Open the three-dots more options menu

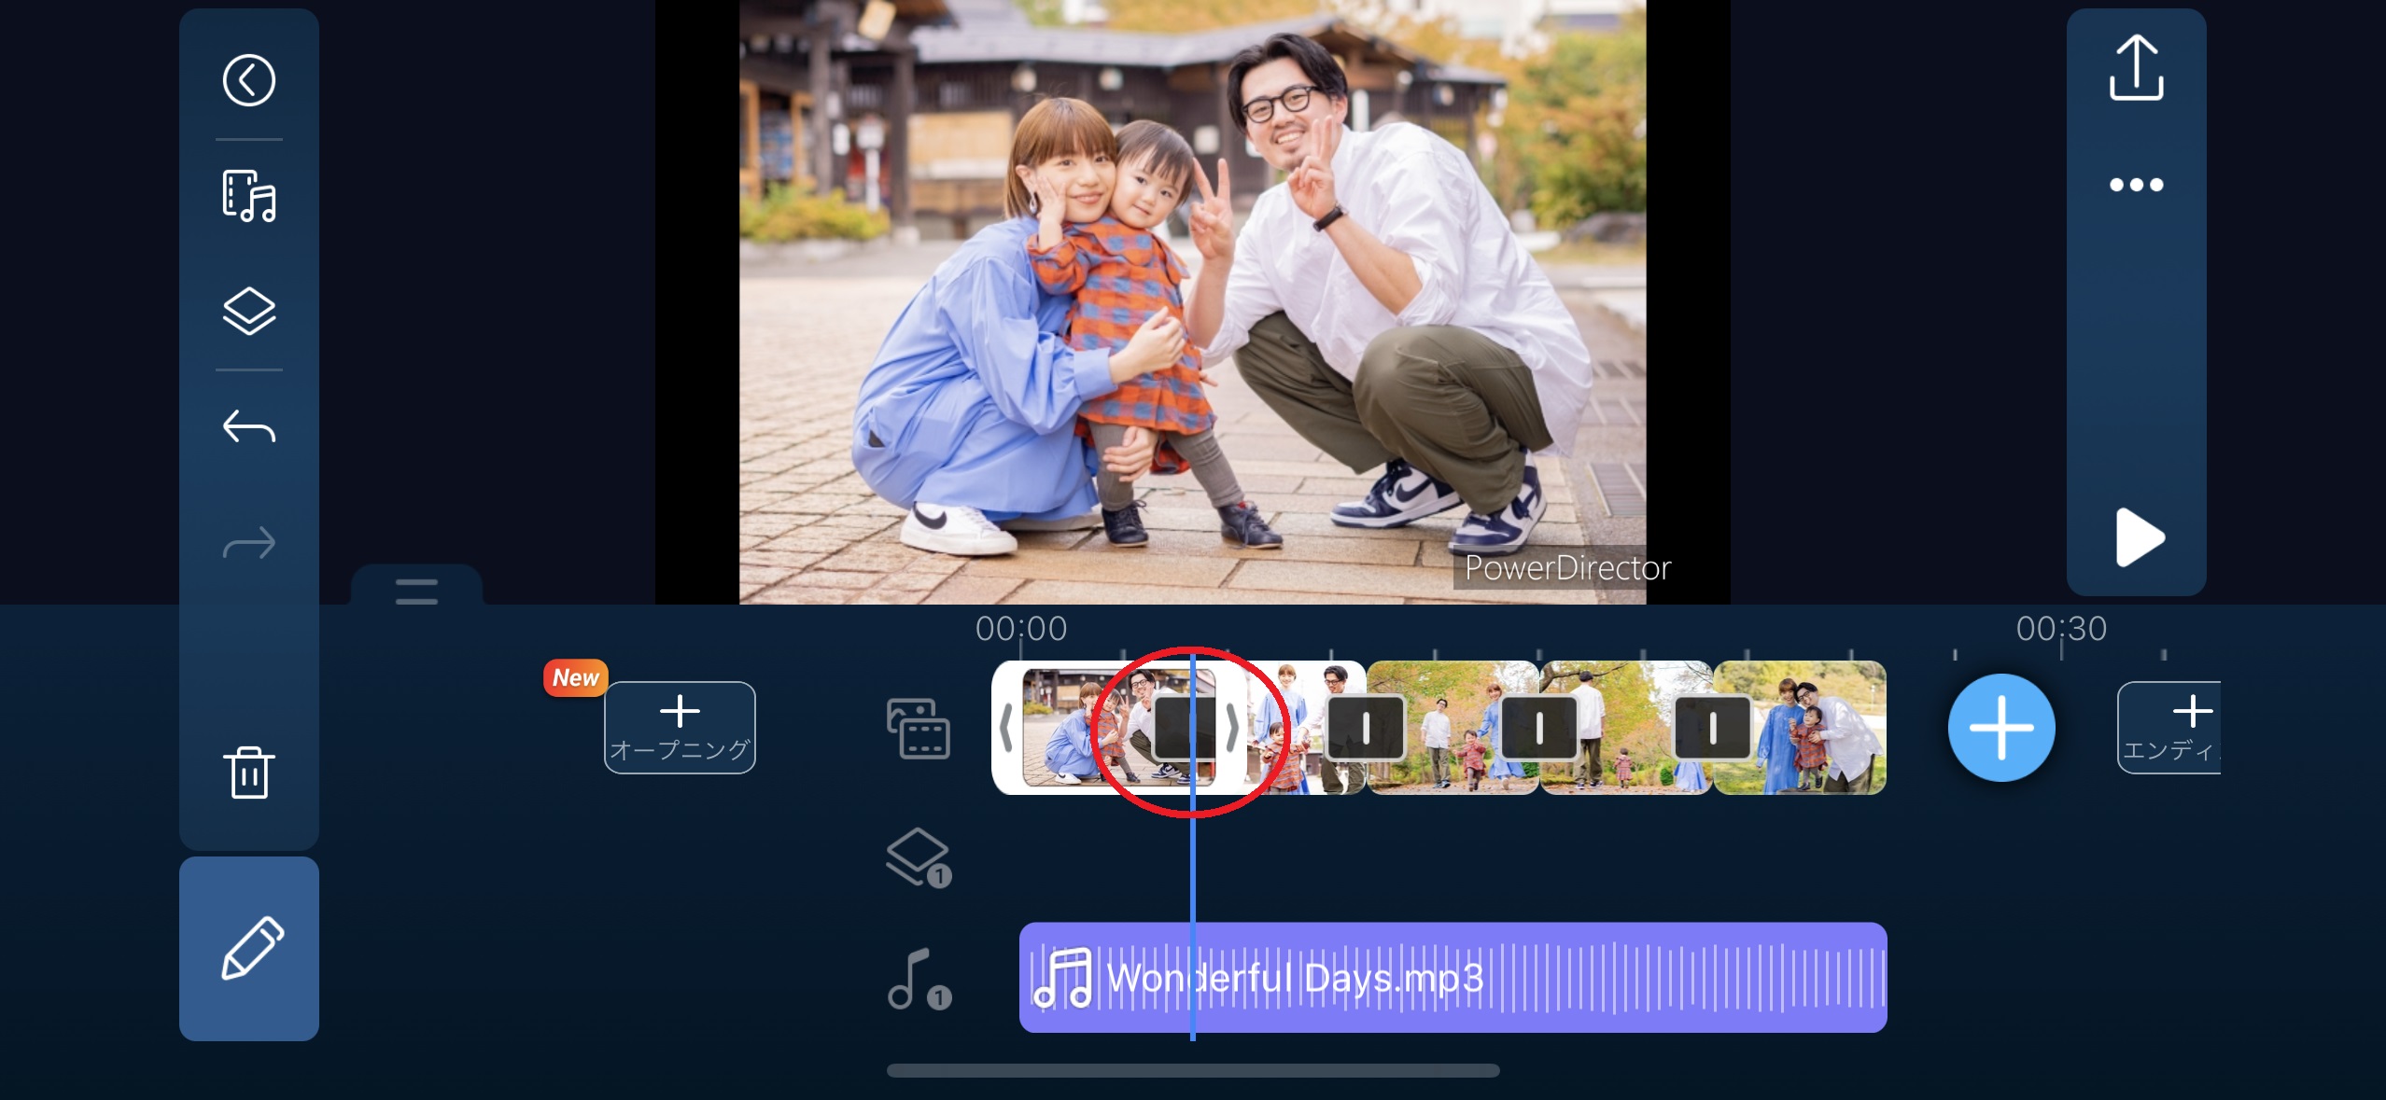(2136, 184)
